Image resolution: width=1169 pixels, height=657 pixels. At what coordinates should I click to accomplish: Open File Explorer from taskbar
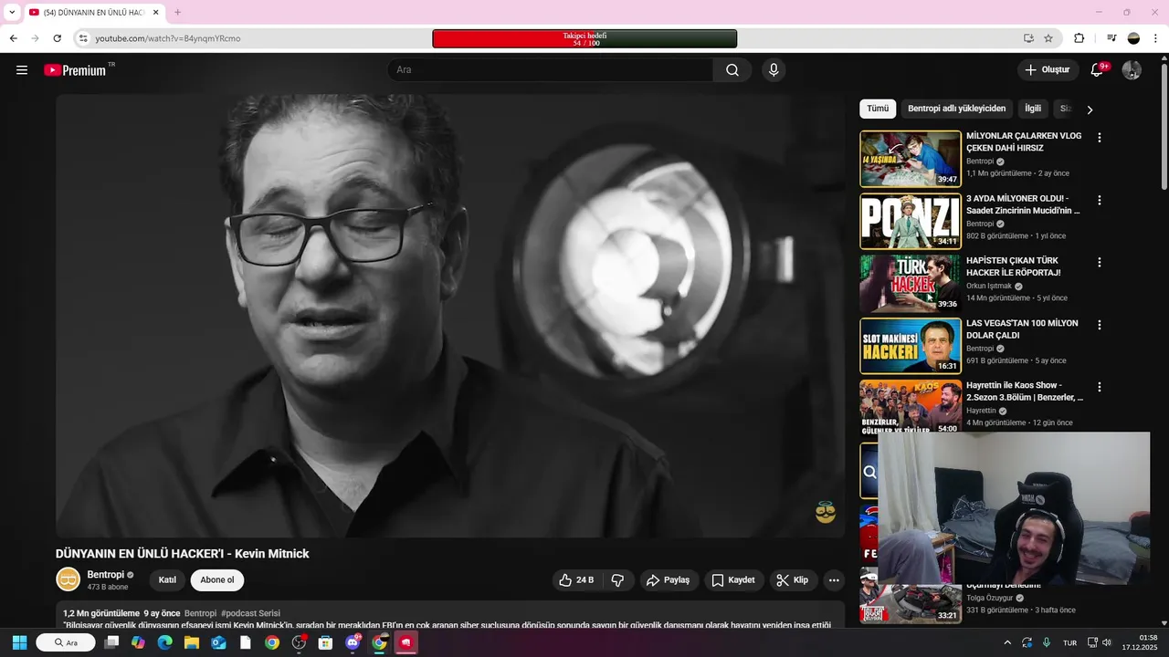pos(192,642)
